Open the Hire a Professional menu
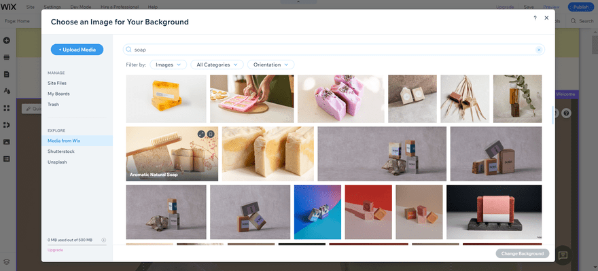 tap(119, 7)
